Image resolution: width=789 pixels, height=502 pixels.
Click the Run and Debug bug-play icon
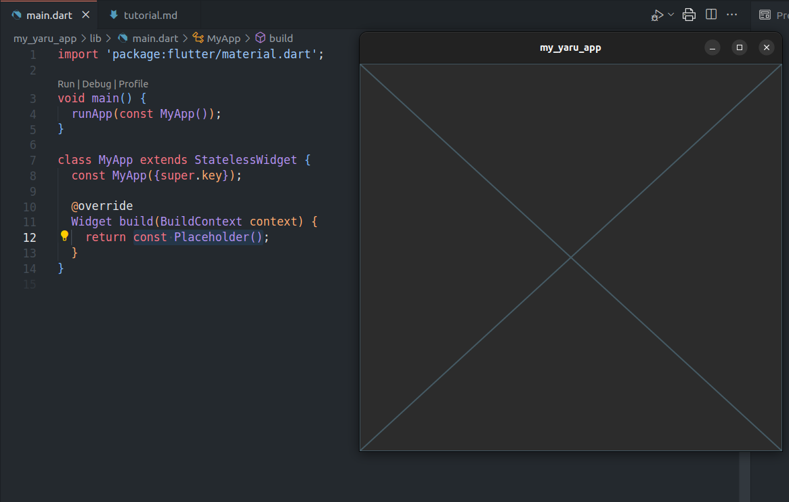pyautogui.click(x=657, y=15)
